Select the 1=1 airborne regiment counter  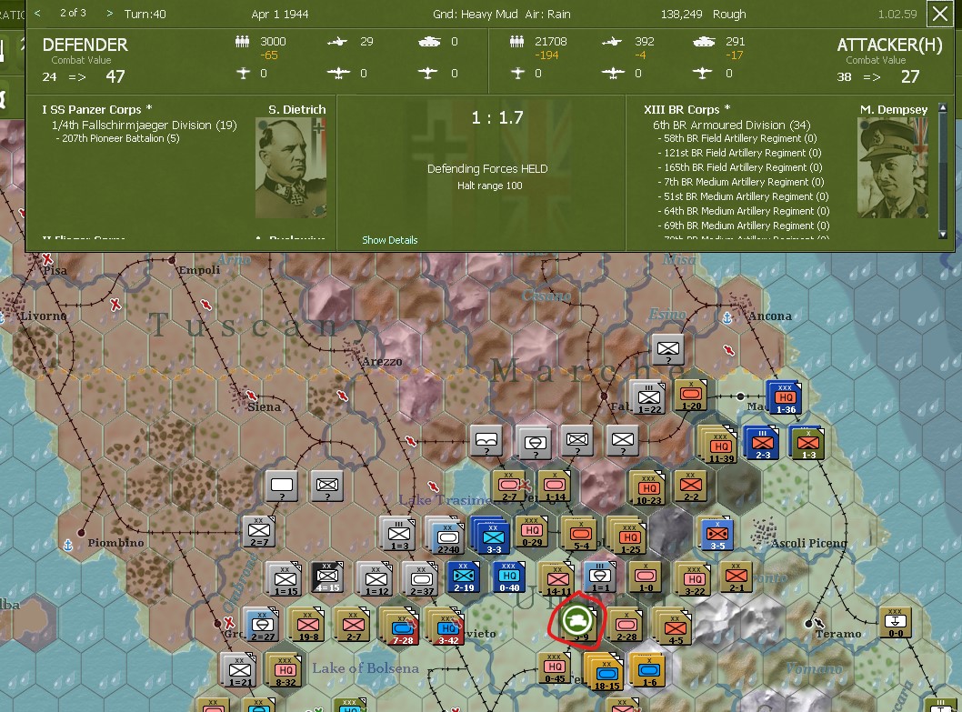pyautogui.click(x=599, y=577)
